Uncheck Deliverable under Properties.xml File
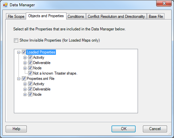This screenshot has width=174, height=138. coord(30,89)
